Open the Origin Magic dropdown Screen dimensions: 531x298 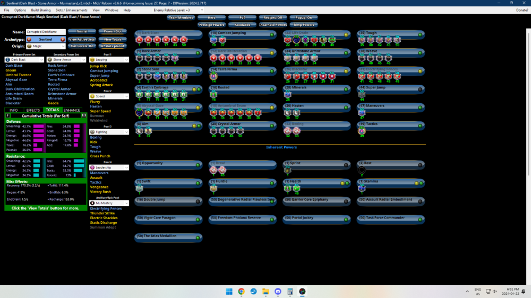pyautogui.click(x=46, y=46)
